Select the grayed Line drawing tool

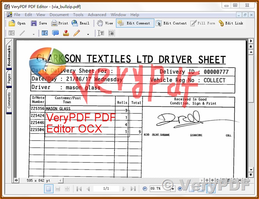coord(22,33)
